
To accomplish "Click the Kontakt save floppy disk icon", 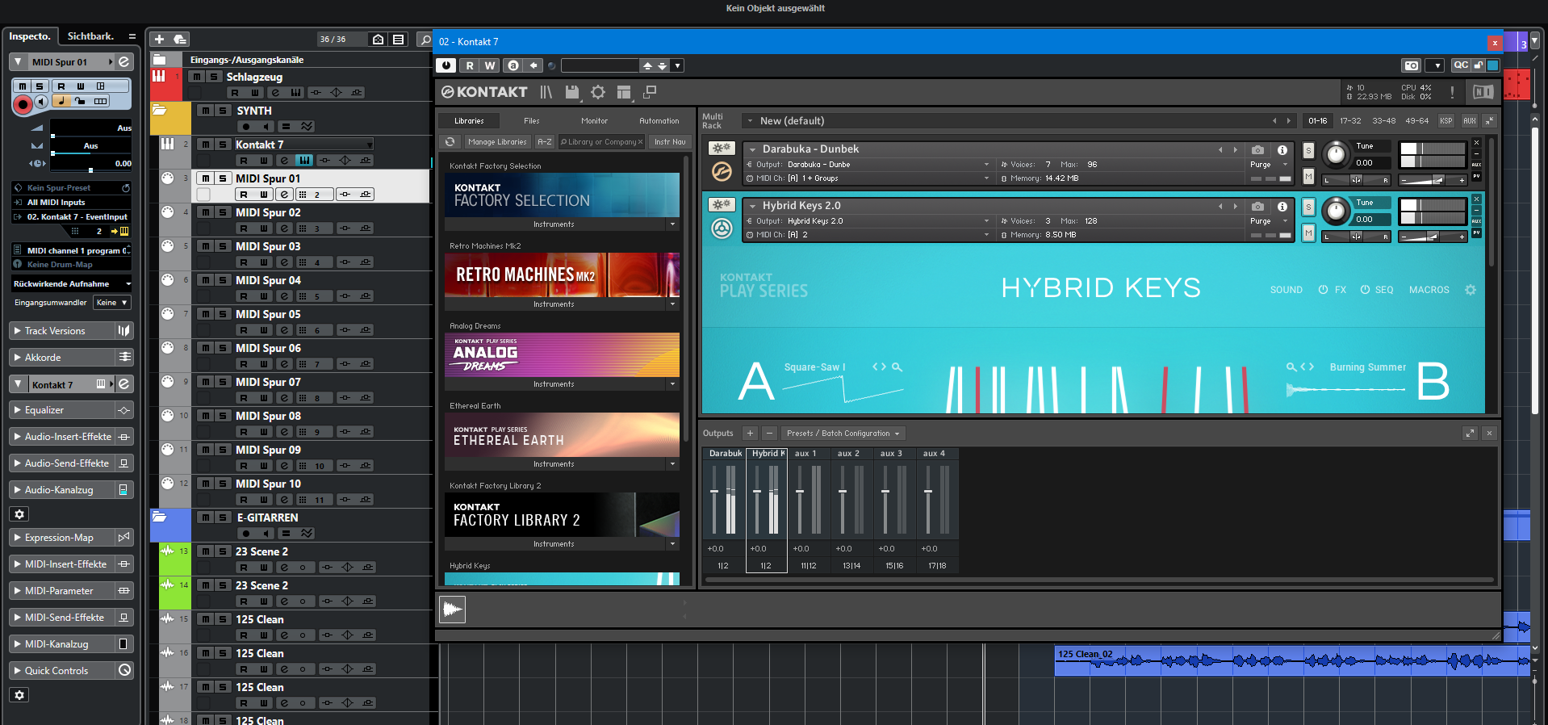I will click(572, 92).
